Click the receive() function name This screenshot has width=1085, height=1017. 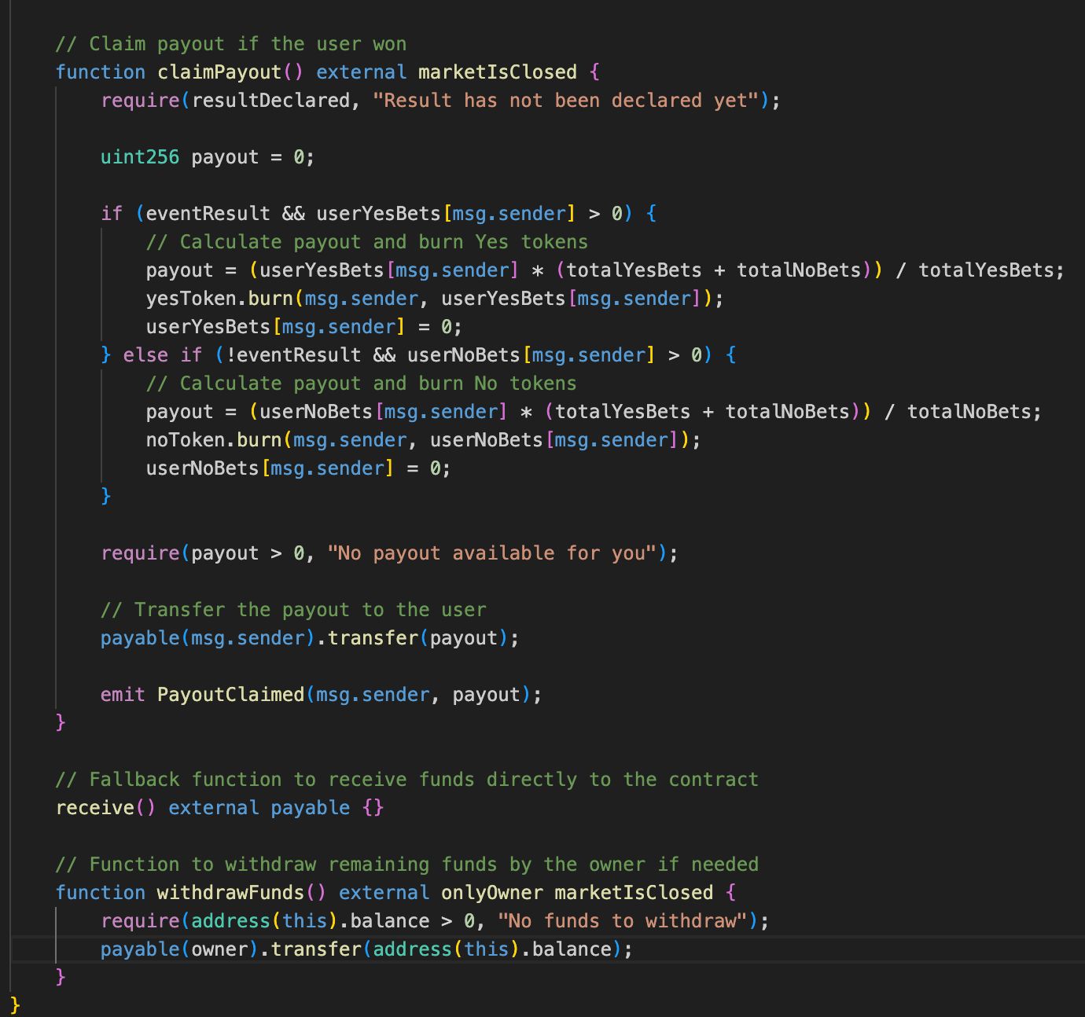coord(95,808)
